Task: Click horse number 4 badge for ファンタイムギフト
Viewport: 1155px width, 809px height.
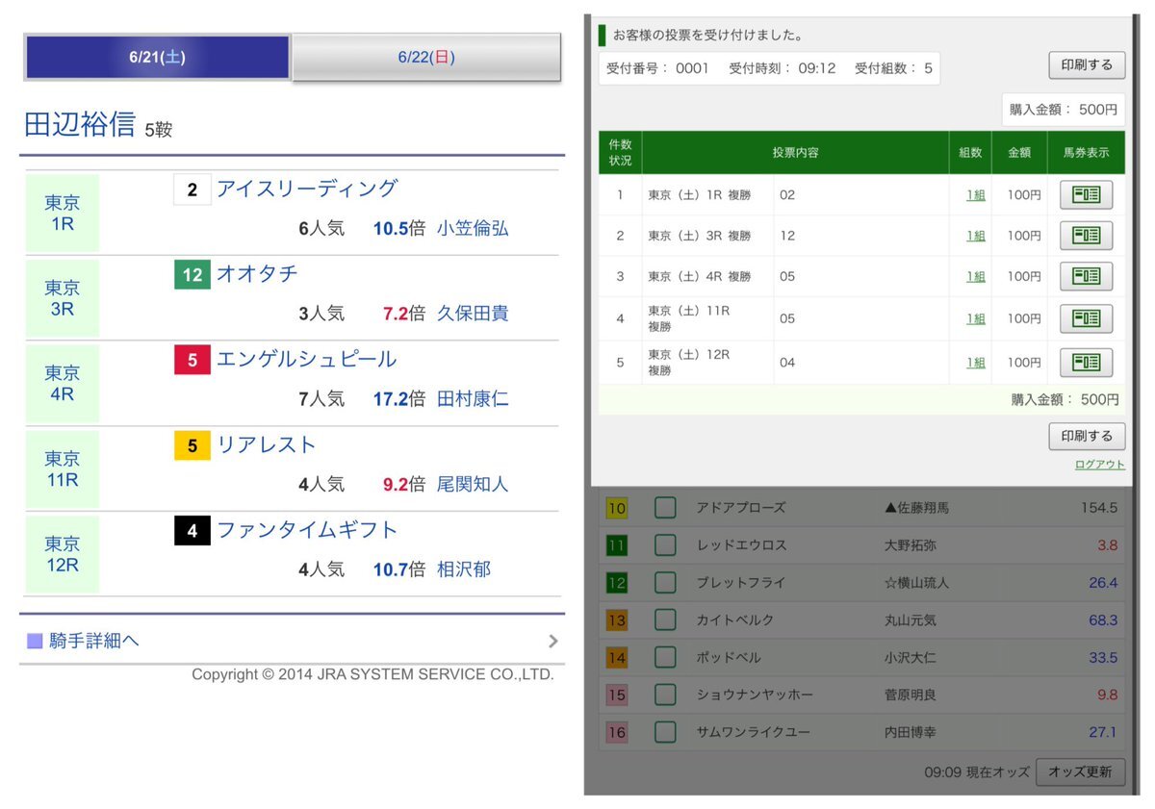Action: tap(192, 531)
